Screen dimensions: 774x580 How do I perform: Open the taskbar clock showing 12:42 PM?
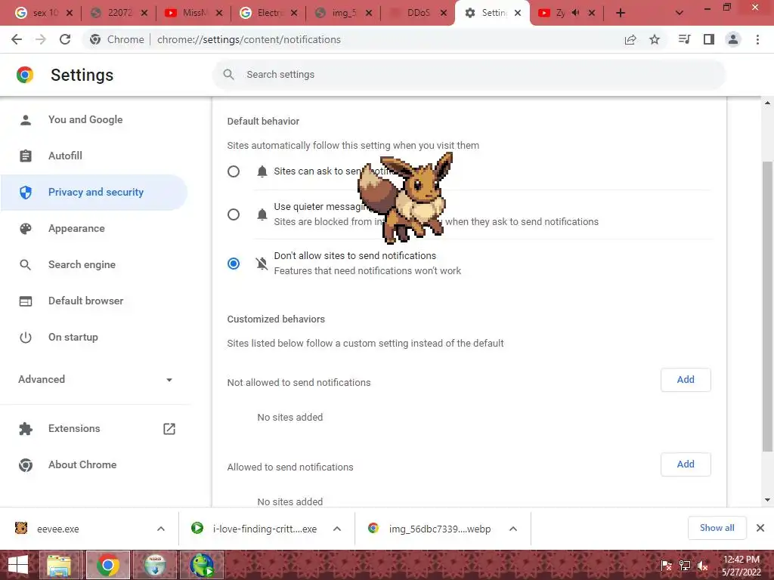tap(741, 565)
